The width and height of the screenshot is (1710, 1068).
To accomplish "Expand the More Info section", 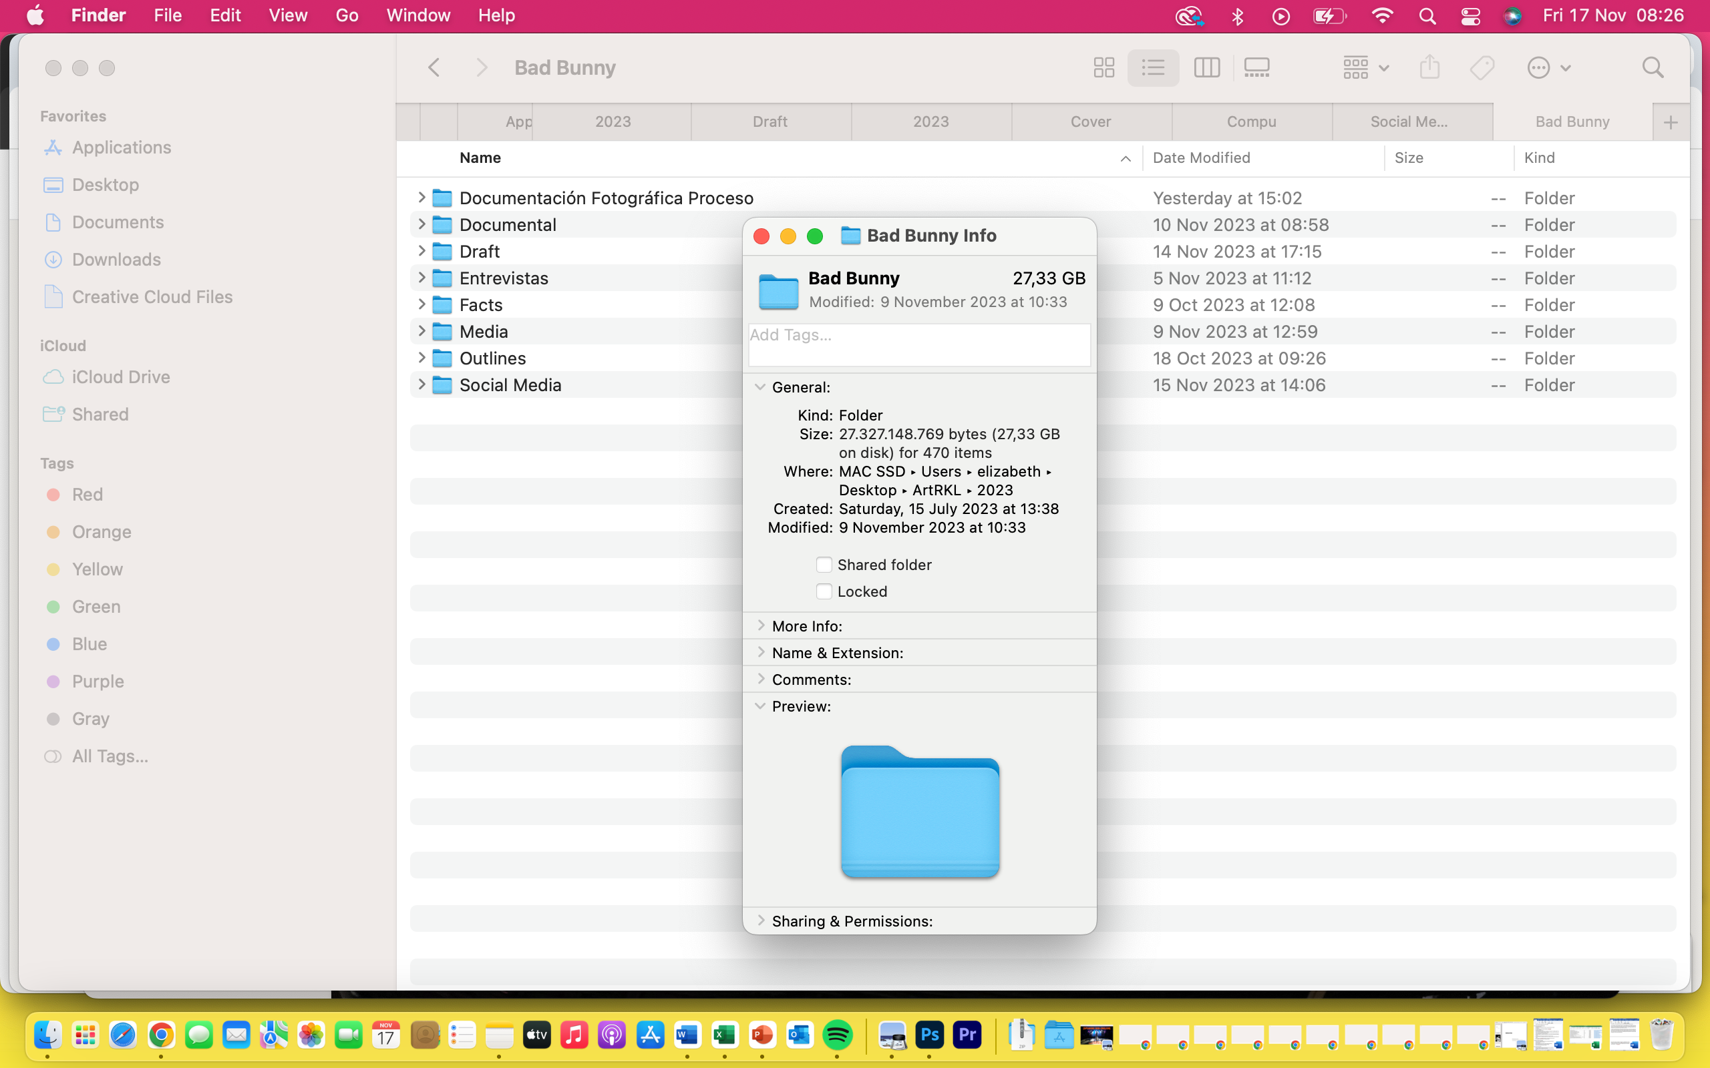I will click(x=760, y=625).
